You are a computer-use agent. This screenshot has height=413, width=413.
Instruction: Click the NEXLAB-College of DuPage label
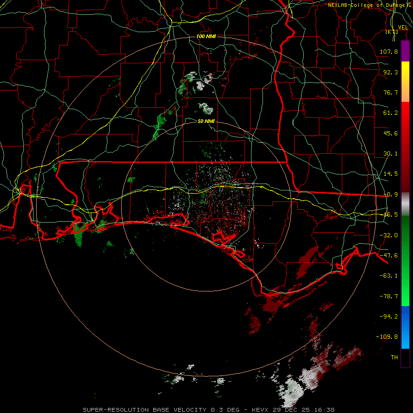pyautogui.click(x=367, y=5)
